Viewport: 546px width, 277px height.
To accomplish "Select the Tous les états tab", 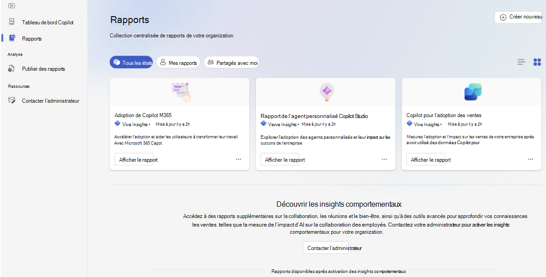I will coord(131,63).
